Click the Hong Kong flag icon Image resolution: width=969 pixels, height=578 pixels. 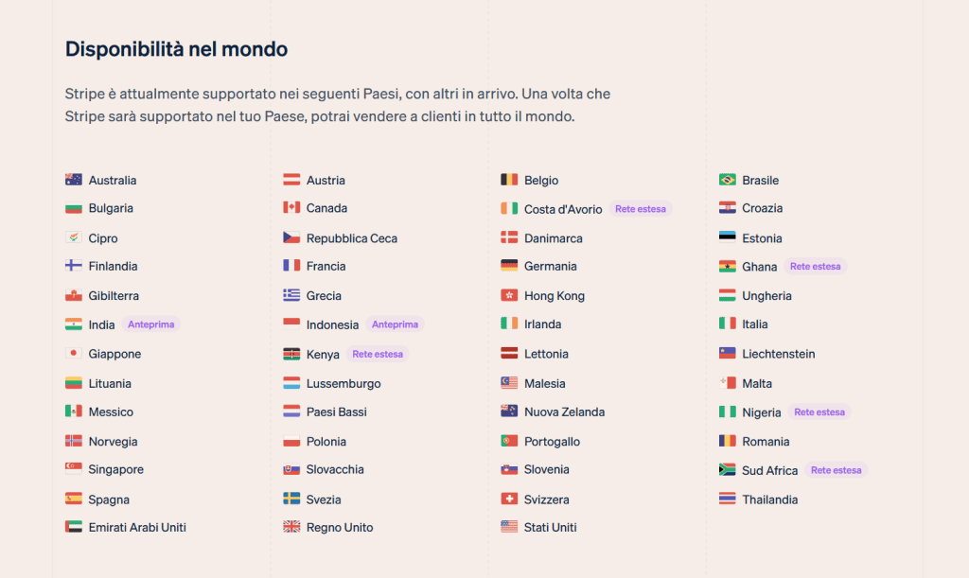[x=509, y=296]
